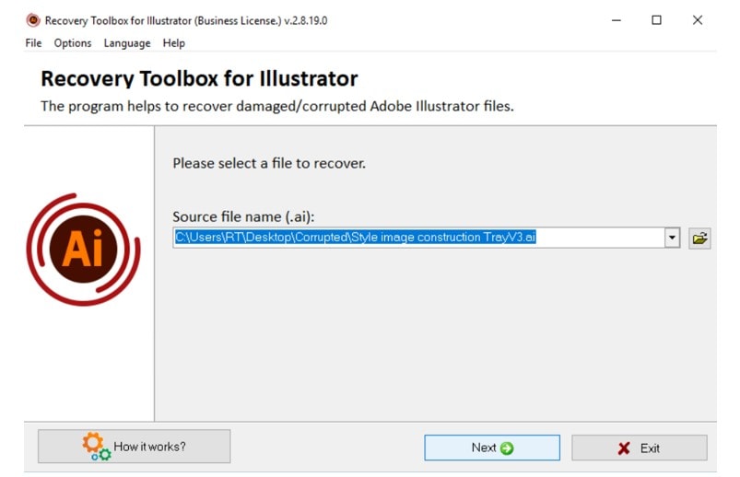Open the File menu
This screenshot has height=477, width=740.
click(33, 43)
